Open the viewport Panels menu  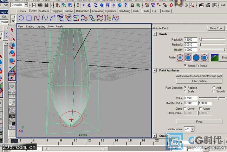(59, 26)
